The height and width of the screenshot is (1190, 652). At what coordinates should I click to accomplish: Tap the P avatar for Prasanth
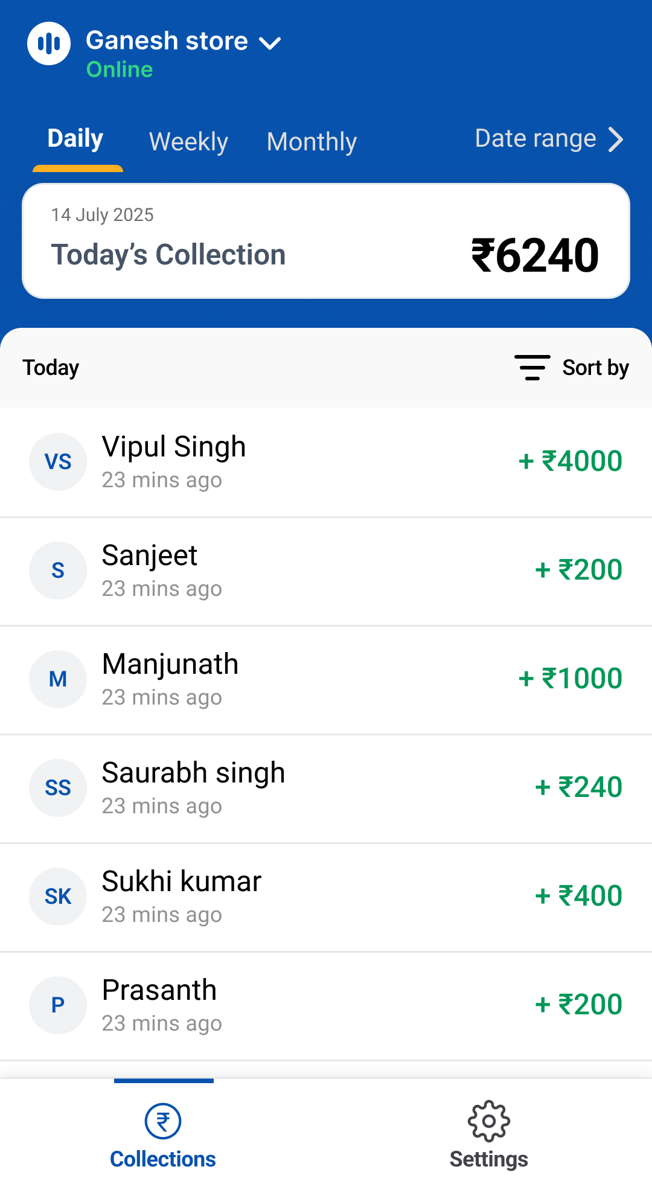58,1005
